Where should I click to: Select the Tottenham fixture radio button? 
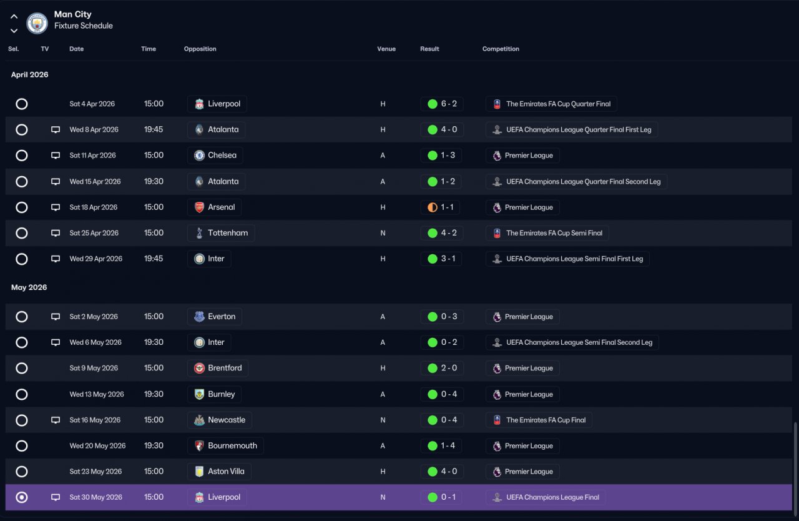pos(22,233)
